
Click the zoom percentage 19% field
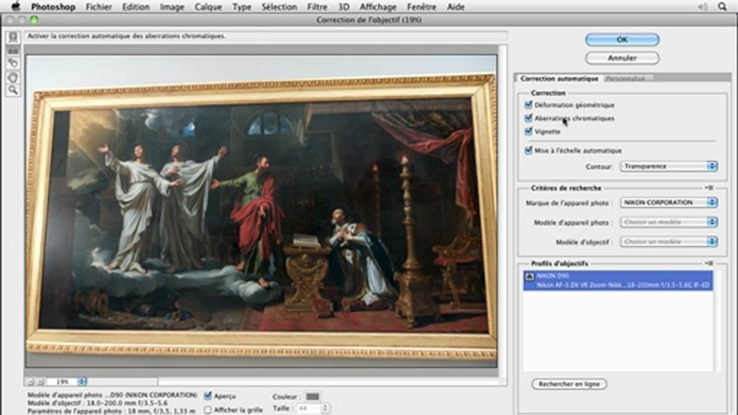tap(62, 382)
